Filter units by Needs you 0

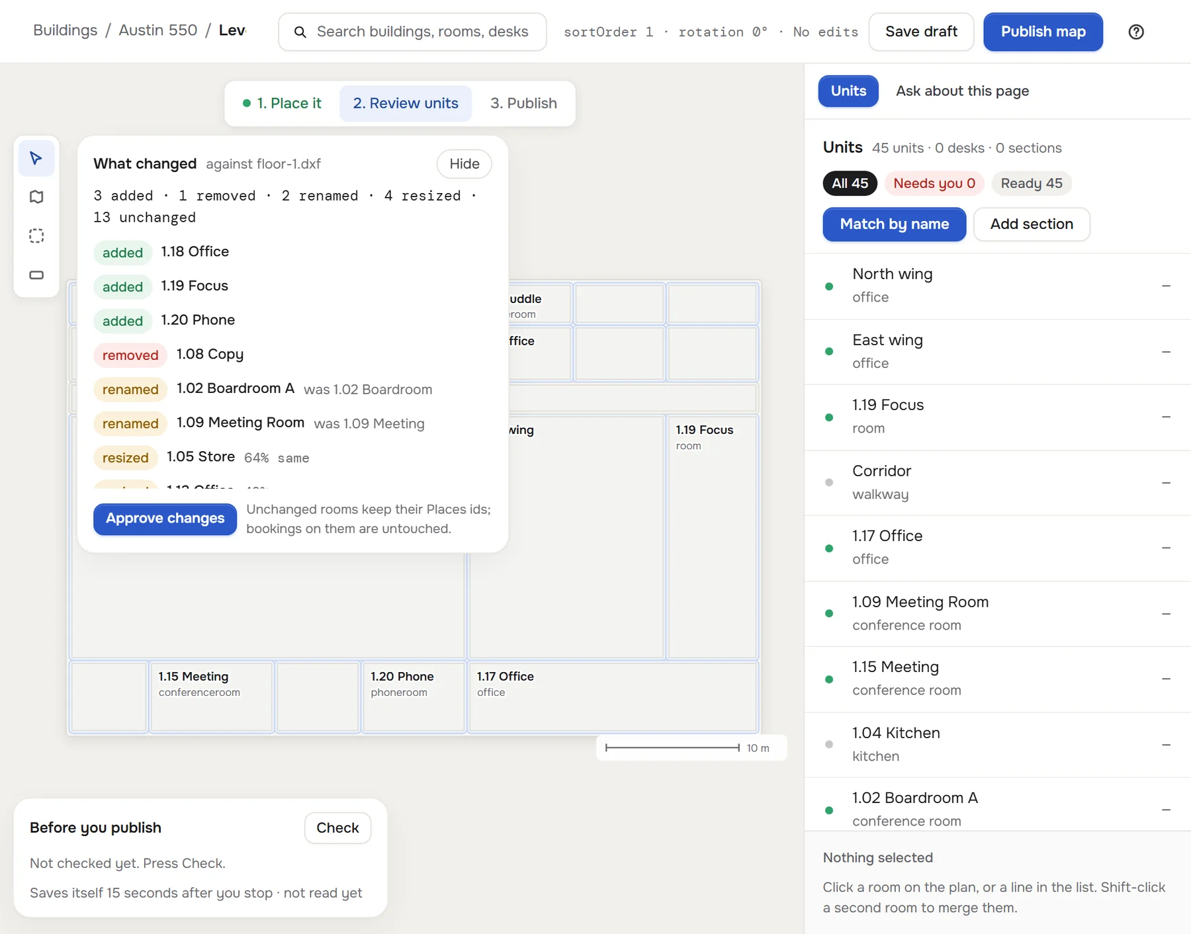pyautogui.click(x=934, y=183)
